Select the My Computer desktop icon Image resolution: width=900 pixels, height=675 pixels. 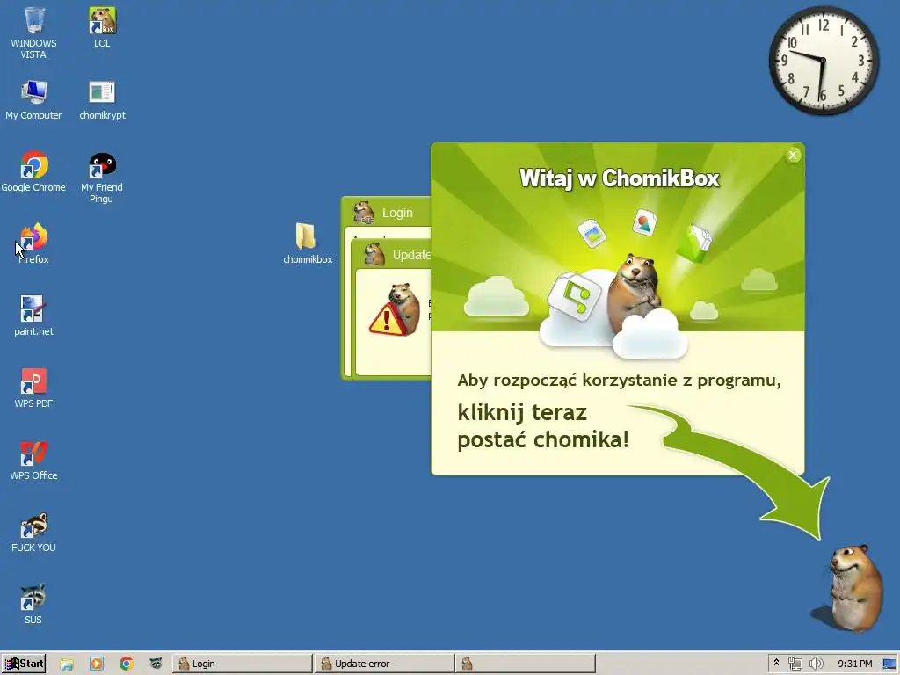click(33, 100)
